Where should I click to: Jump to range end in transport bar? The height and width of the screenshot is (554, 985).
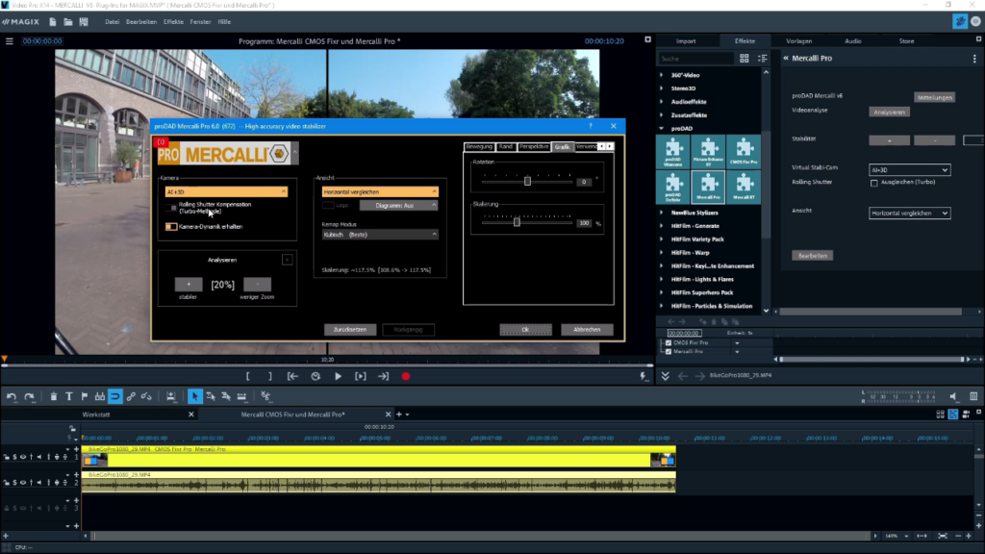coord(383,376)
